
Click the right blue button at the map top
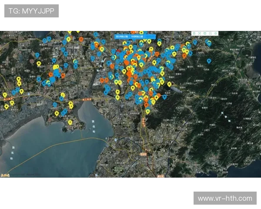click(137, 37)
